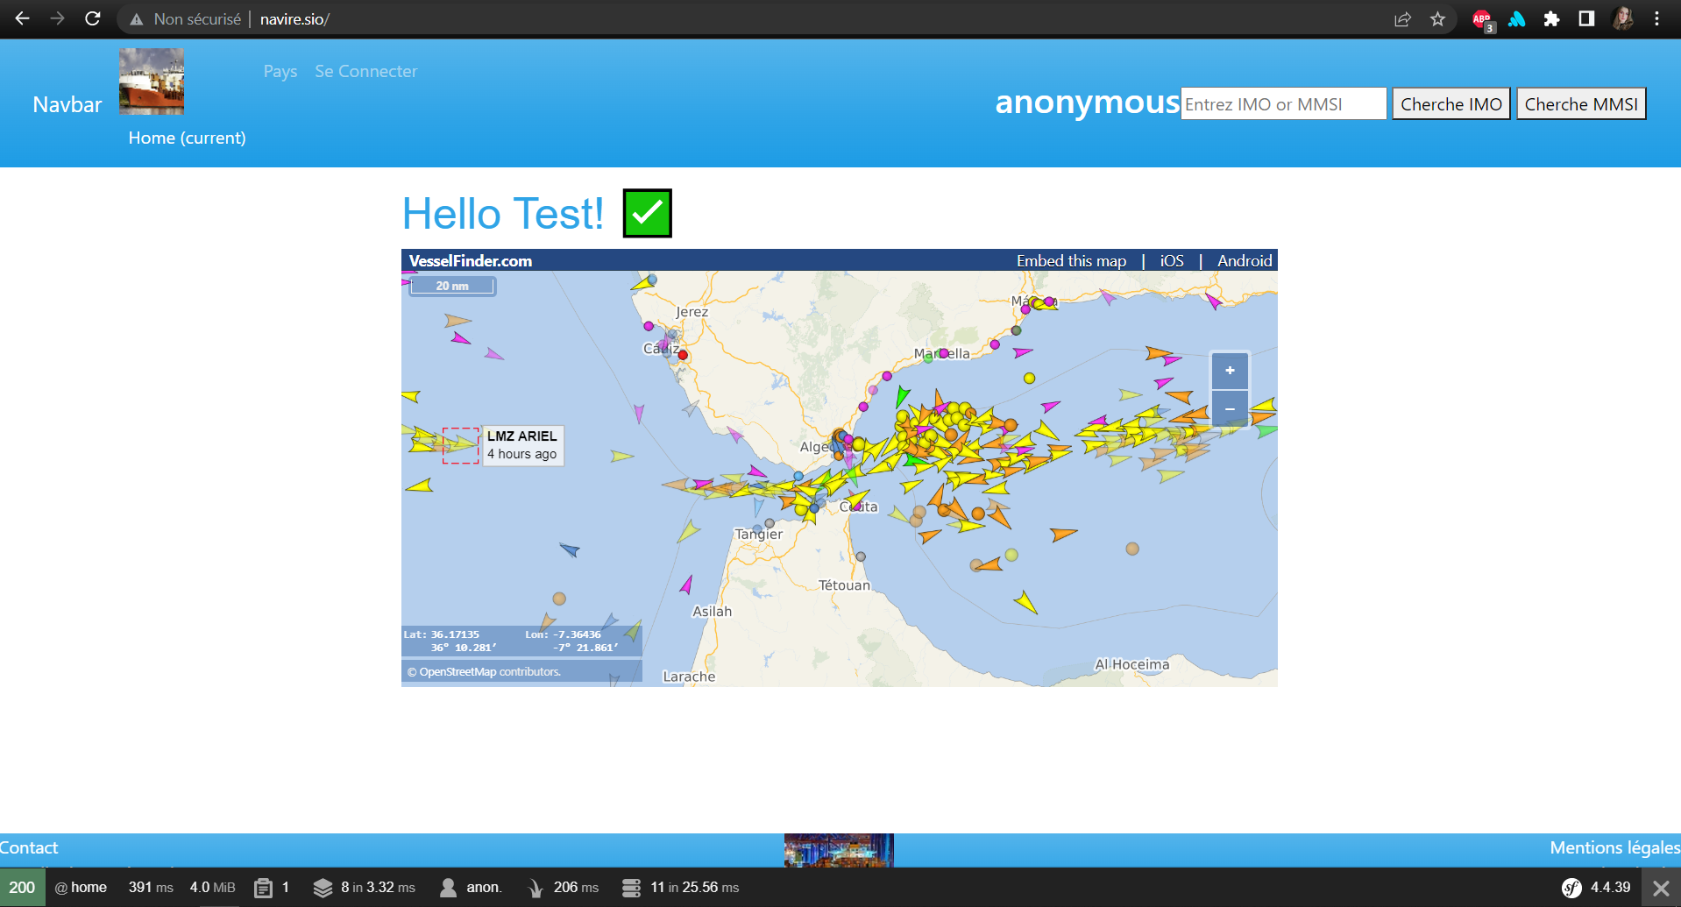Open the logs clipboard icon in debug toolbar
This screenshot has height=907, width=1681.
click(263, 888)
